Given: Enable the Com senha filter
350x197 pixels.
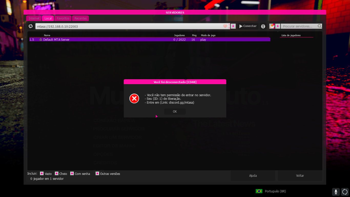Looking at the screenshot, I should pos(72,174).
